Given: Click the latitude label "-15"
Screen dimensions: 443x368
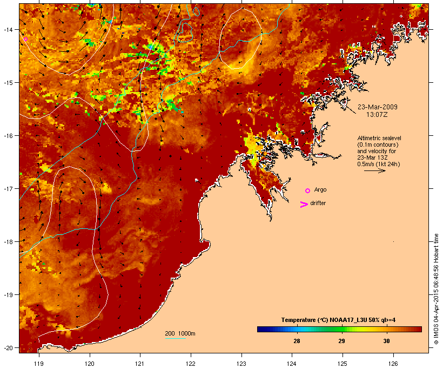Looking at the screenshot, I should [x=8, y=83].
